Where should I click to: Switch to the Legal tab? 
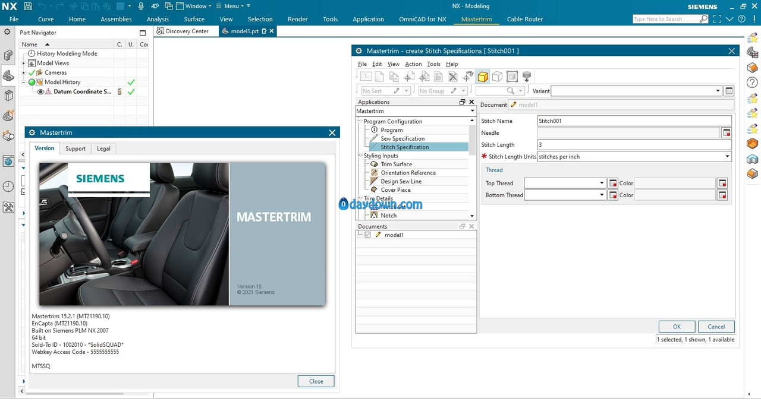[103, 148]
